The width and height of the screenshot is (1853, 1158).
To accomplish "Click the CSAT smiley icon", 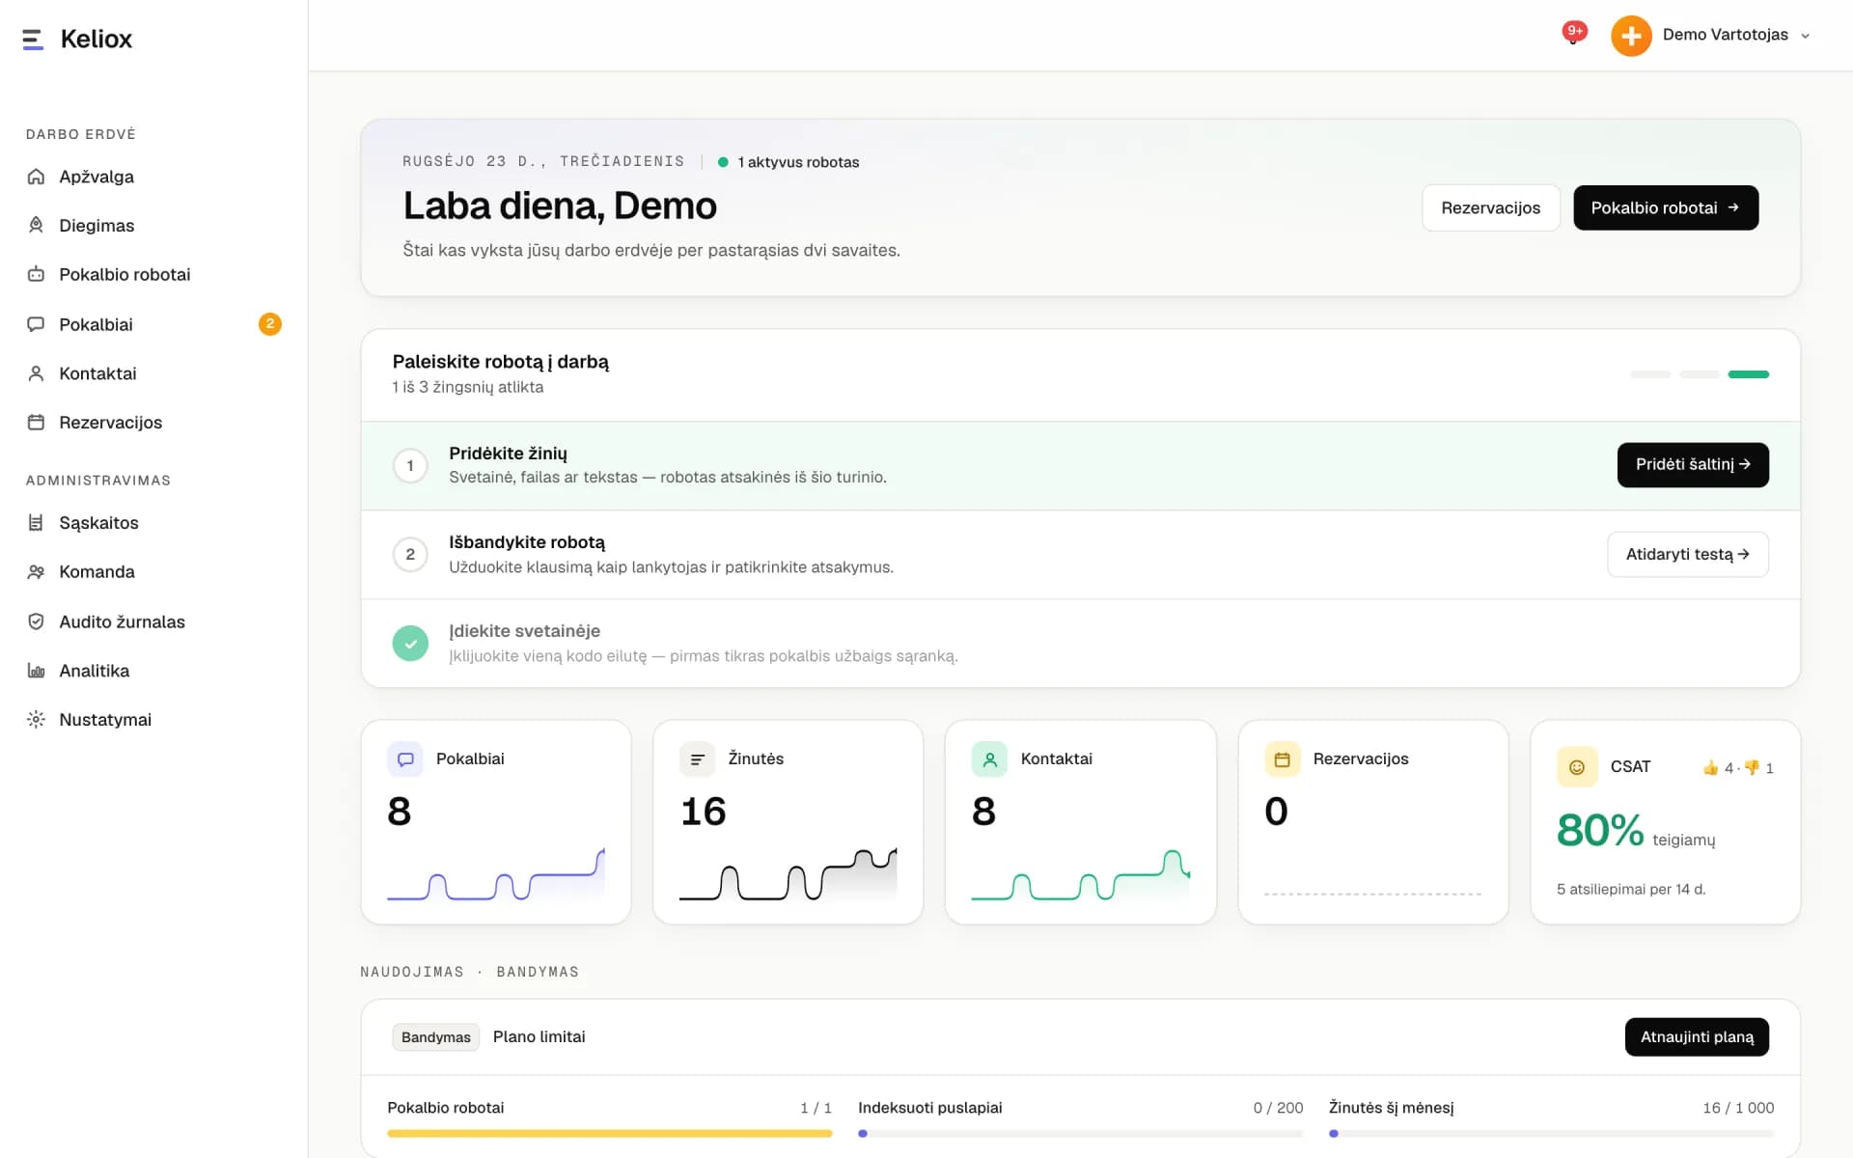I will 1576,767.
